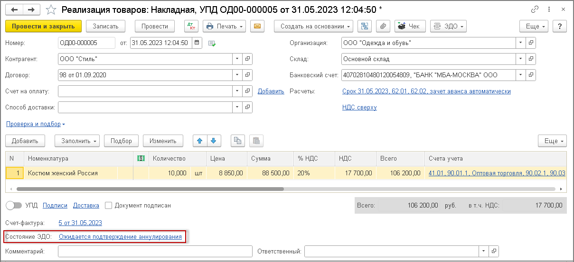Open the calendar picker for document date
Screen dimensions: 574x262
(197, 43)
